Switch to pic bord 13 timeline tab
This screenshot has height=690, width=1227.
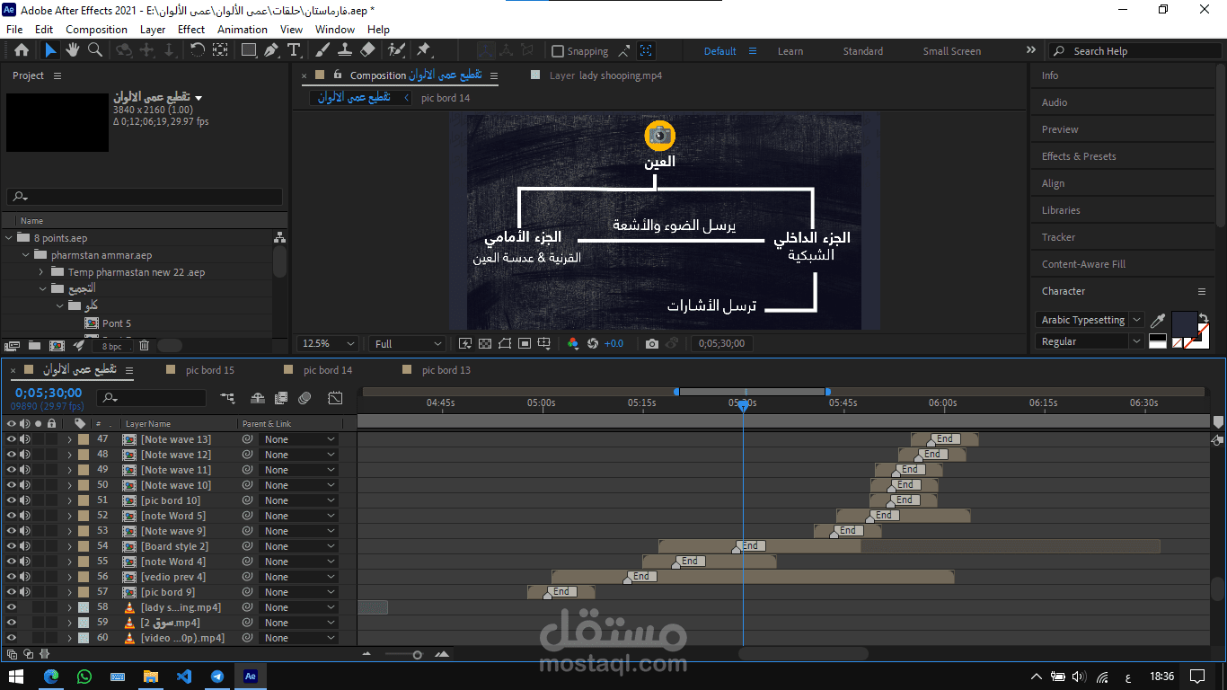tap(446, 370)
